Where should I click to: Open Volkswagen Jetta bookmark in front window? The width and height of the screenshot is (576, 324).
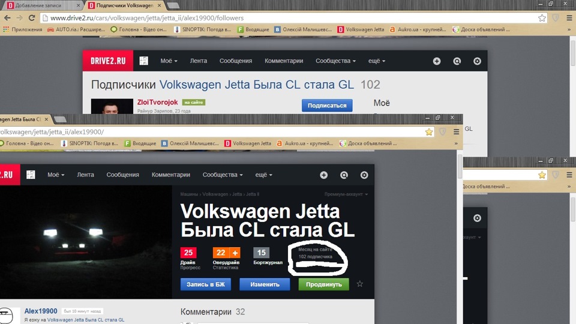coord(248,143)
